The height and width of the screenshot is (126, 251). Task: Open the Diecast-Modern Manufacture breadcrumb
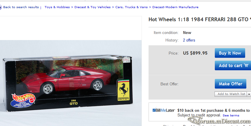(x=175, y=7)
